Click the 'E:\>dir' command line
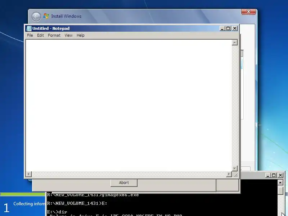This screenshot has width=288, height=216. click(57, 212)
